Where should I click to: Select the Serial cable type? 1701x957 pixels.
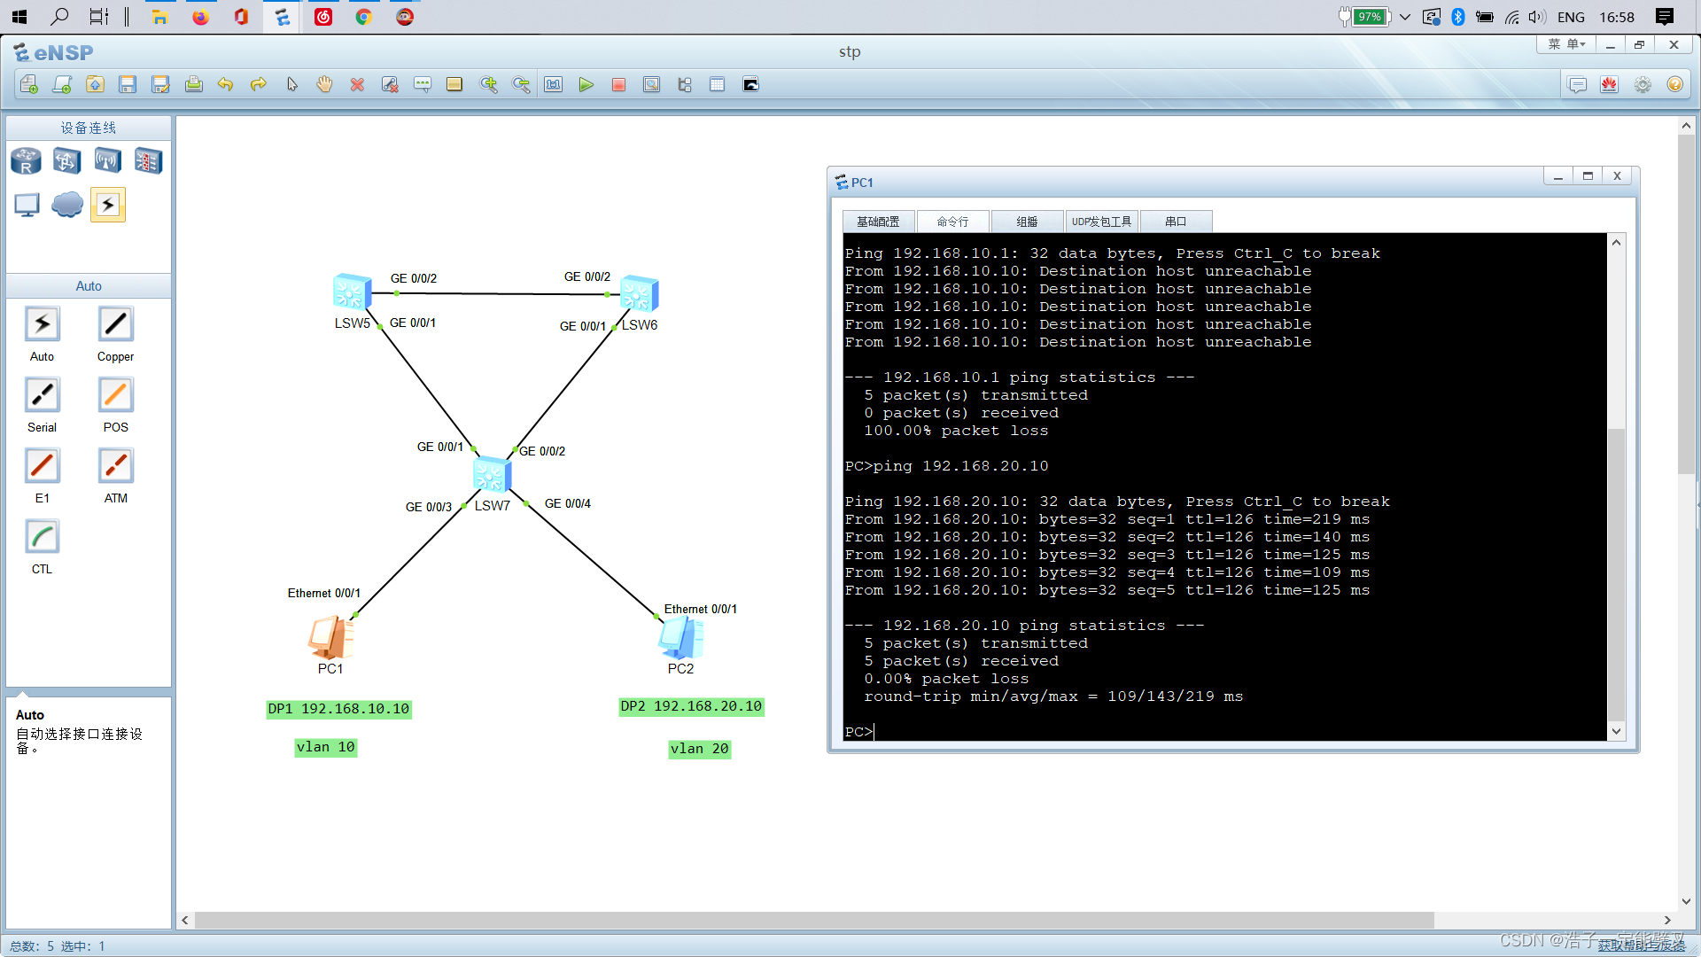tap(42, 396)
